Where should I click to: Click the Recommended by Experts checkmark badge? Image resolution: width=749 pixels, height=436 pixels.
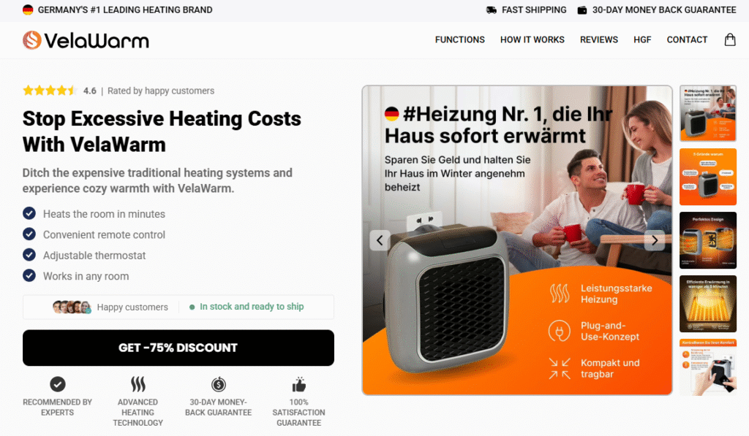(57, 384)
